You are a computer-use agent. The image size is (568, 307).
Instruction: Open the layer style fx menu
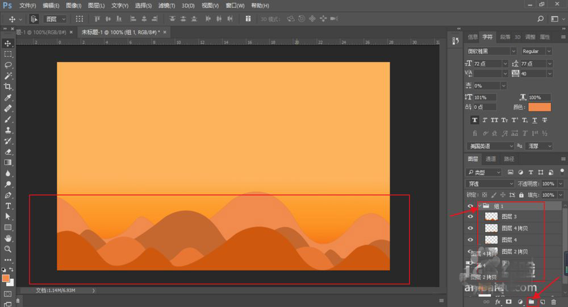pyautogui.click(x=498, y=302)
